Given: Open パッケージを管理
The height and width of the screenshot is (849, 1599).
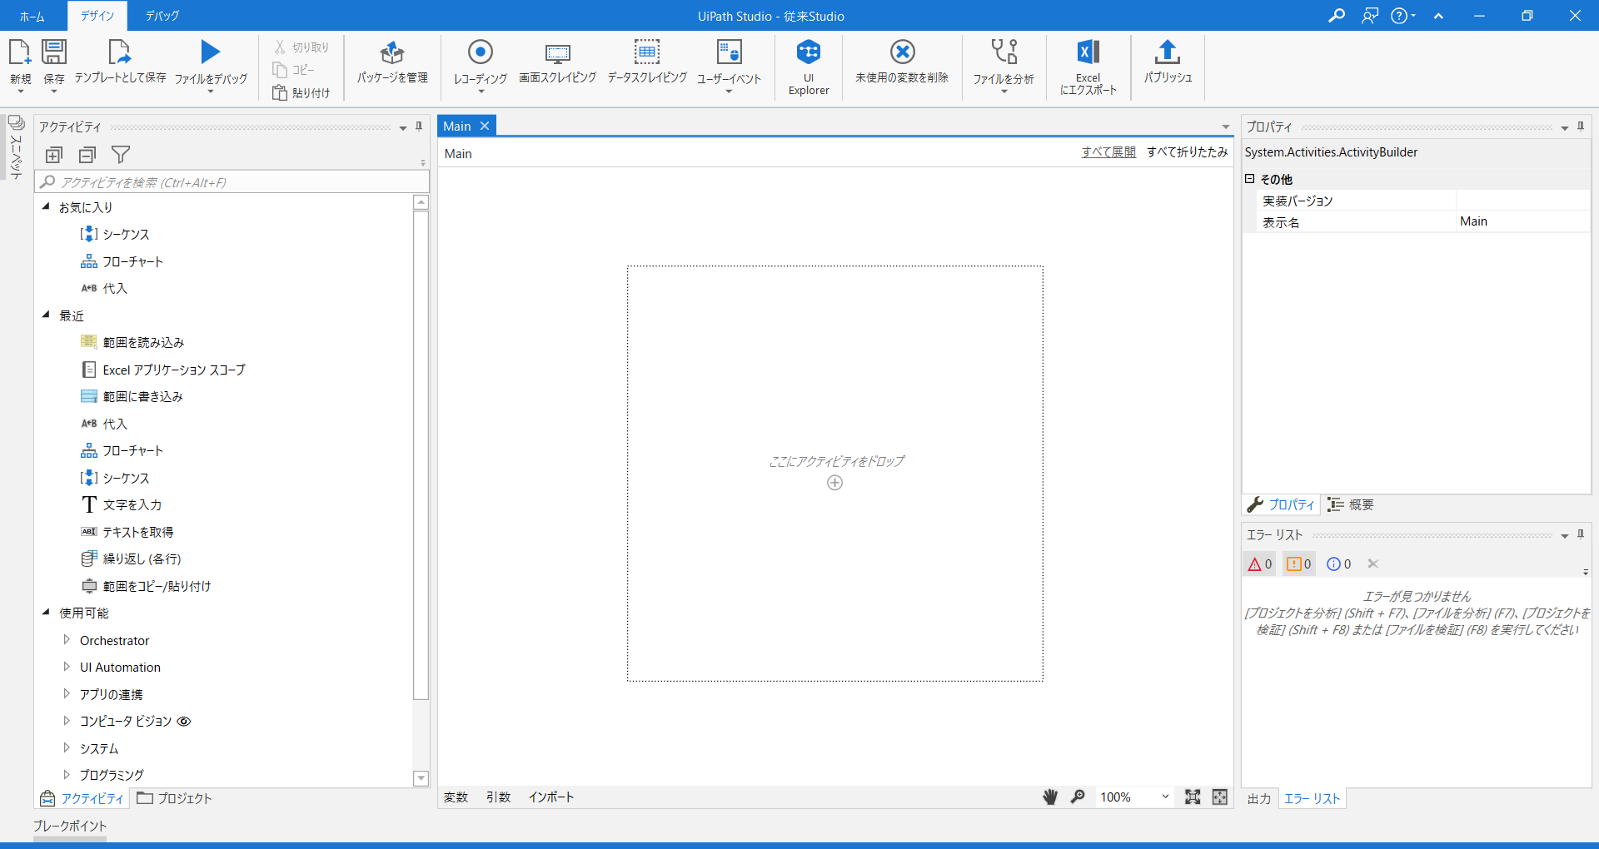Looking at the screenshot, I should pyautogui.click(x=391, y=67).
